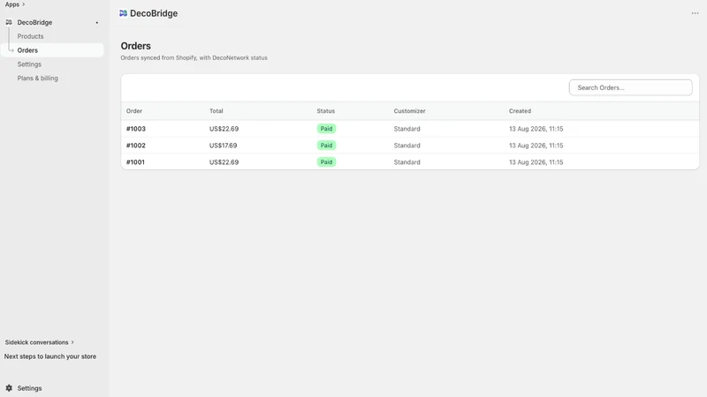Click the Customizer column header
The height and width of the screenshot is (397, 707).
pos(409,111)
